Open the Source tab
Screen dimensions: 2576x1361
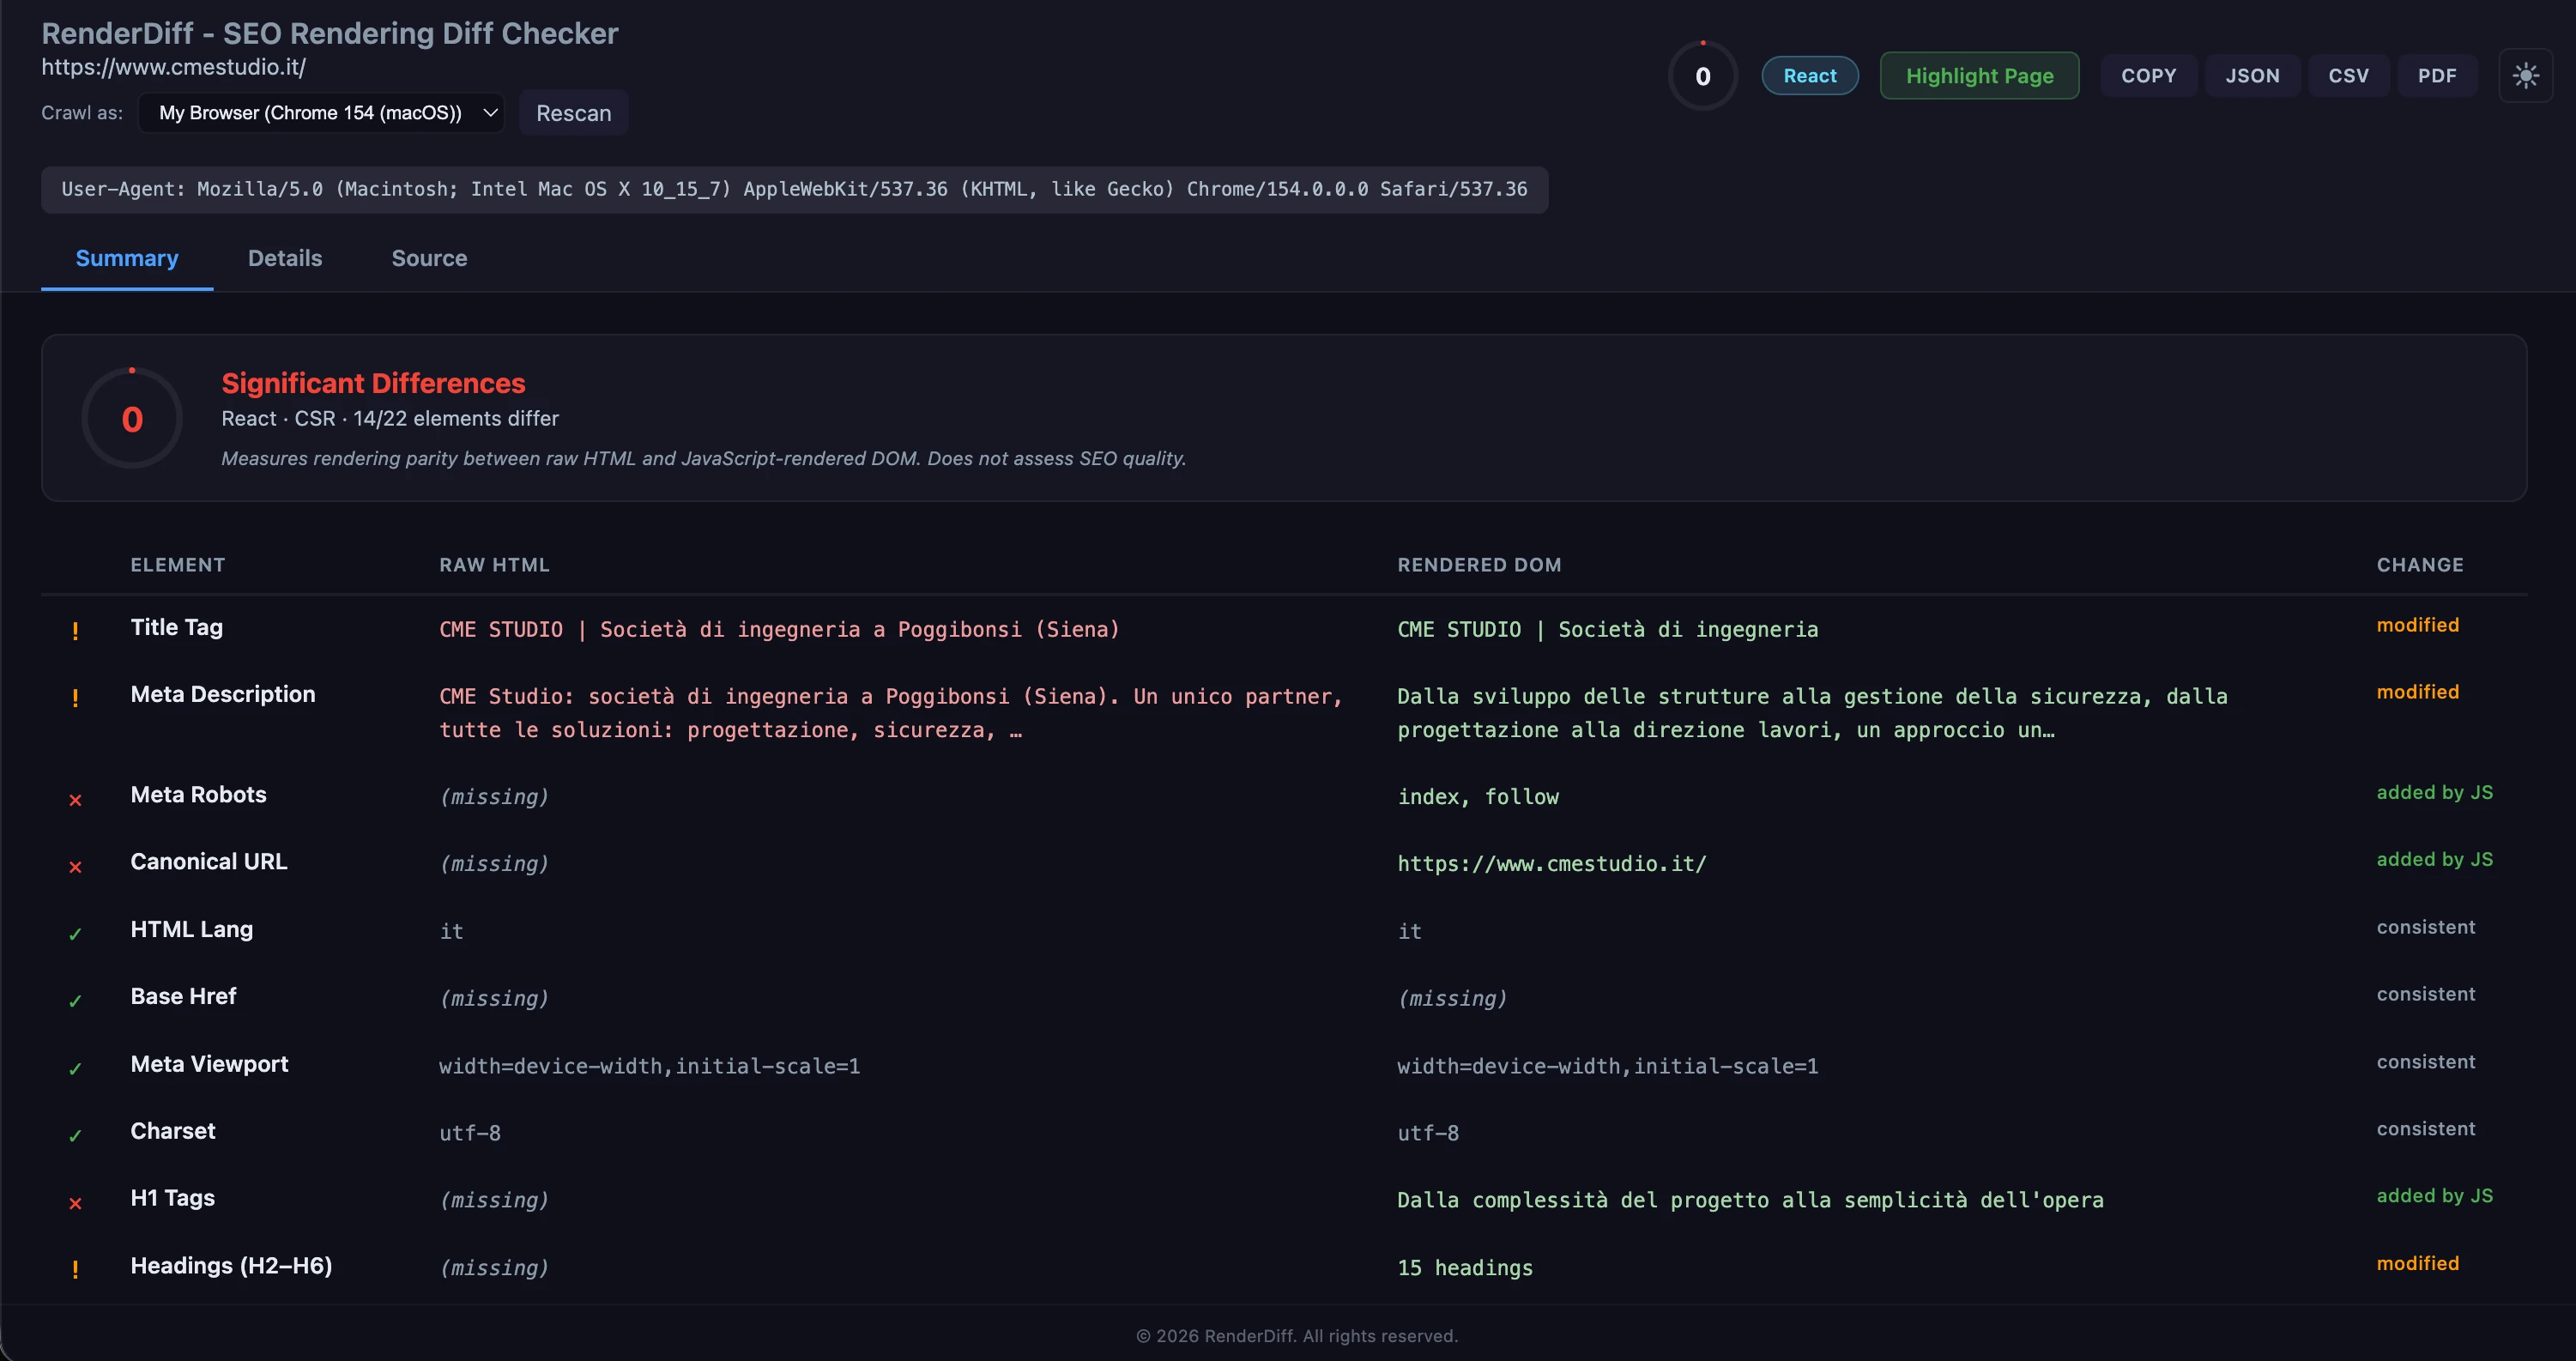[x=429, y=258]
